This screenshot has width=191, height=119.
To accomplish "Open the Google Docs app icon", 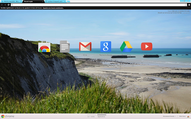I will (65, 46).
